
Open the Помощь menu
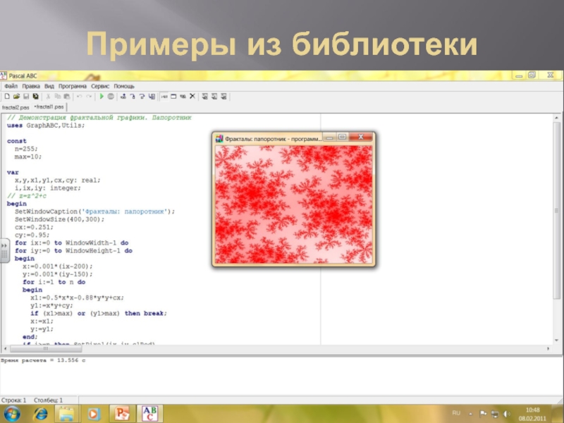click(124, 86)
